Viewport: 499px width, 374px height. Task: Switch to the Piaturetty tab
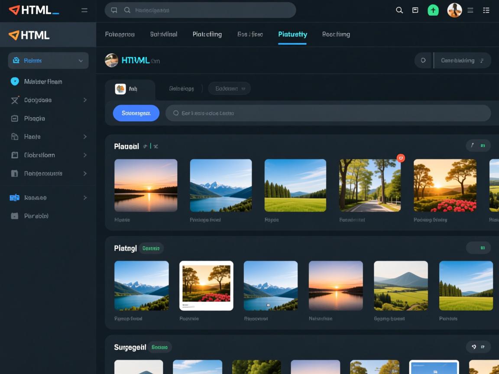[x=292, y=34]
